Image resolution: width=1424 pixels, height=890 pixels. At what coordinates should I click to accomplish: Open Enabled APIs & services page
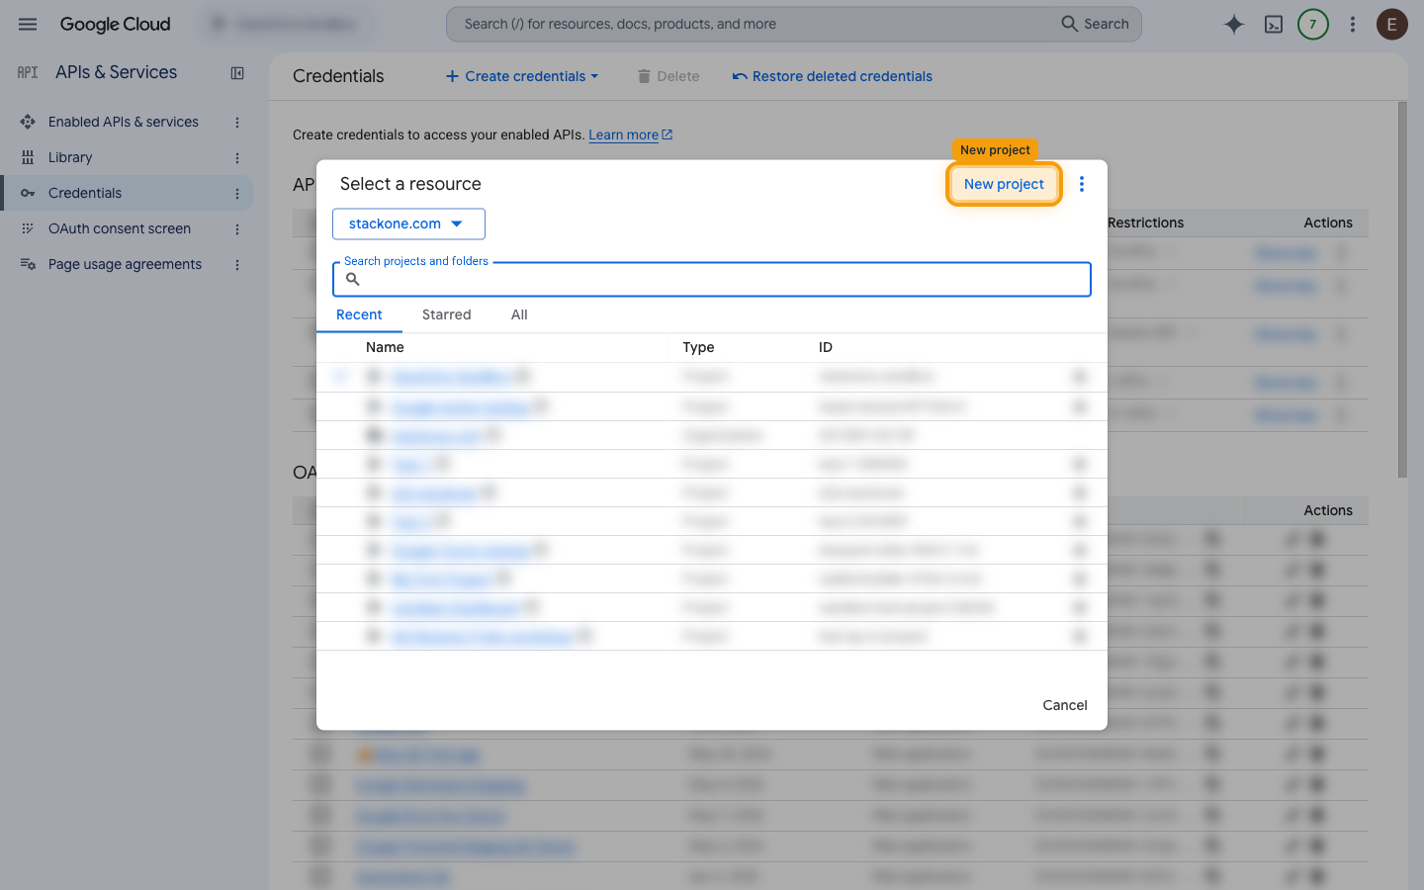(x=124, y=122)
